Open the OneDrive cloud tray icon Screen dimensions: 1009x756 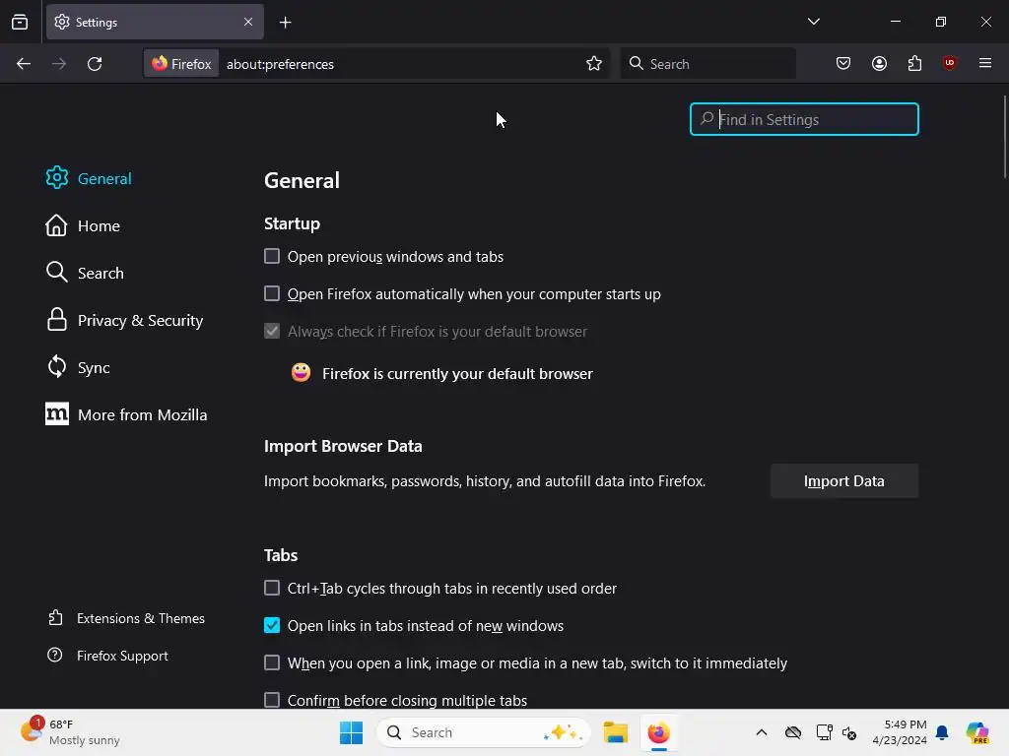click(x=793, y=732)
